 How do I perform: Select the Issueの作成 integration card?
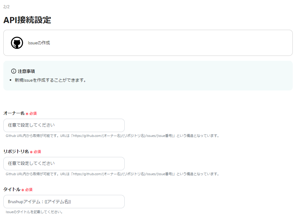point(148,43)
